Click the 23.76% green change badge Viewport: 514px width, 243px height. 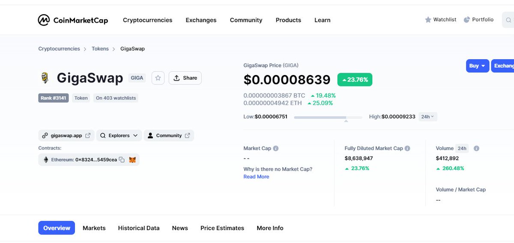click(355, 80)
